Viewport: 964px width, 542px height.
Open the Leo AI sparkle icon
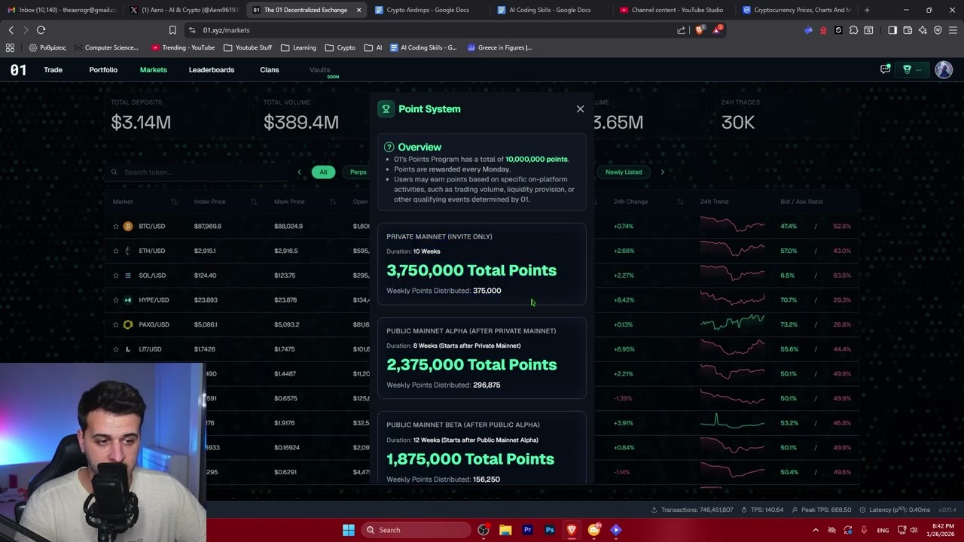[923, 30]
